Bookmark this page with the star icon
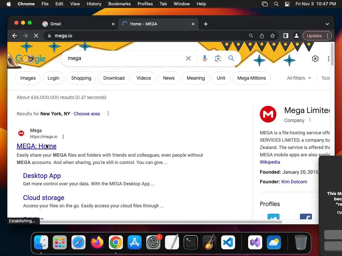Image resolution: width=342 pixels, height=256 pixels. coord(273,36)
